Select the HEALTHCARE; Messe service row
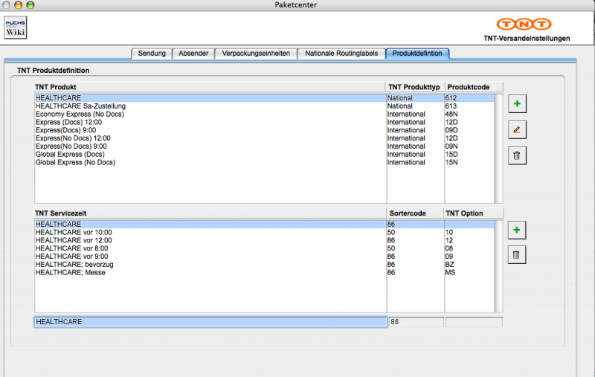 tap(71, 273)
